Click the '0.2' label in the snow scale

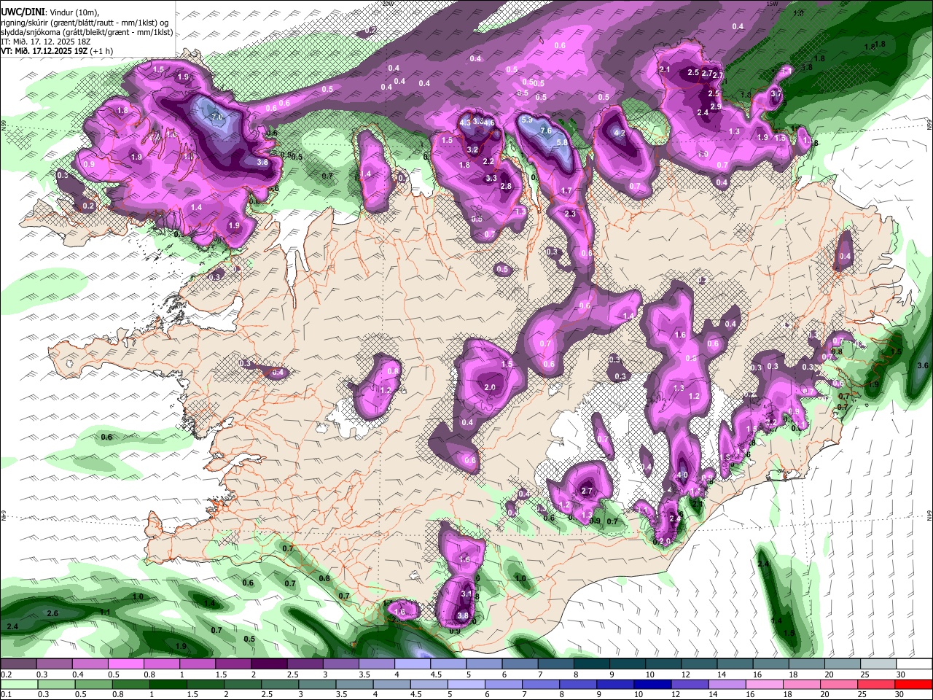pyautogui.click(x=5, y=674)
